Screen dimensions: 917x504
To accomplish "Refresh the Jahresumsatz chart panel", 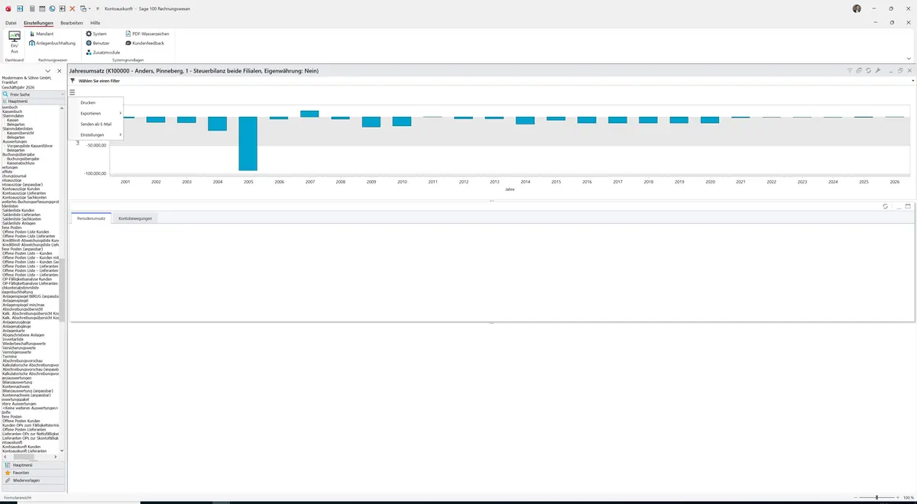I will click(869, 70).
